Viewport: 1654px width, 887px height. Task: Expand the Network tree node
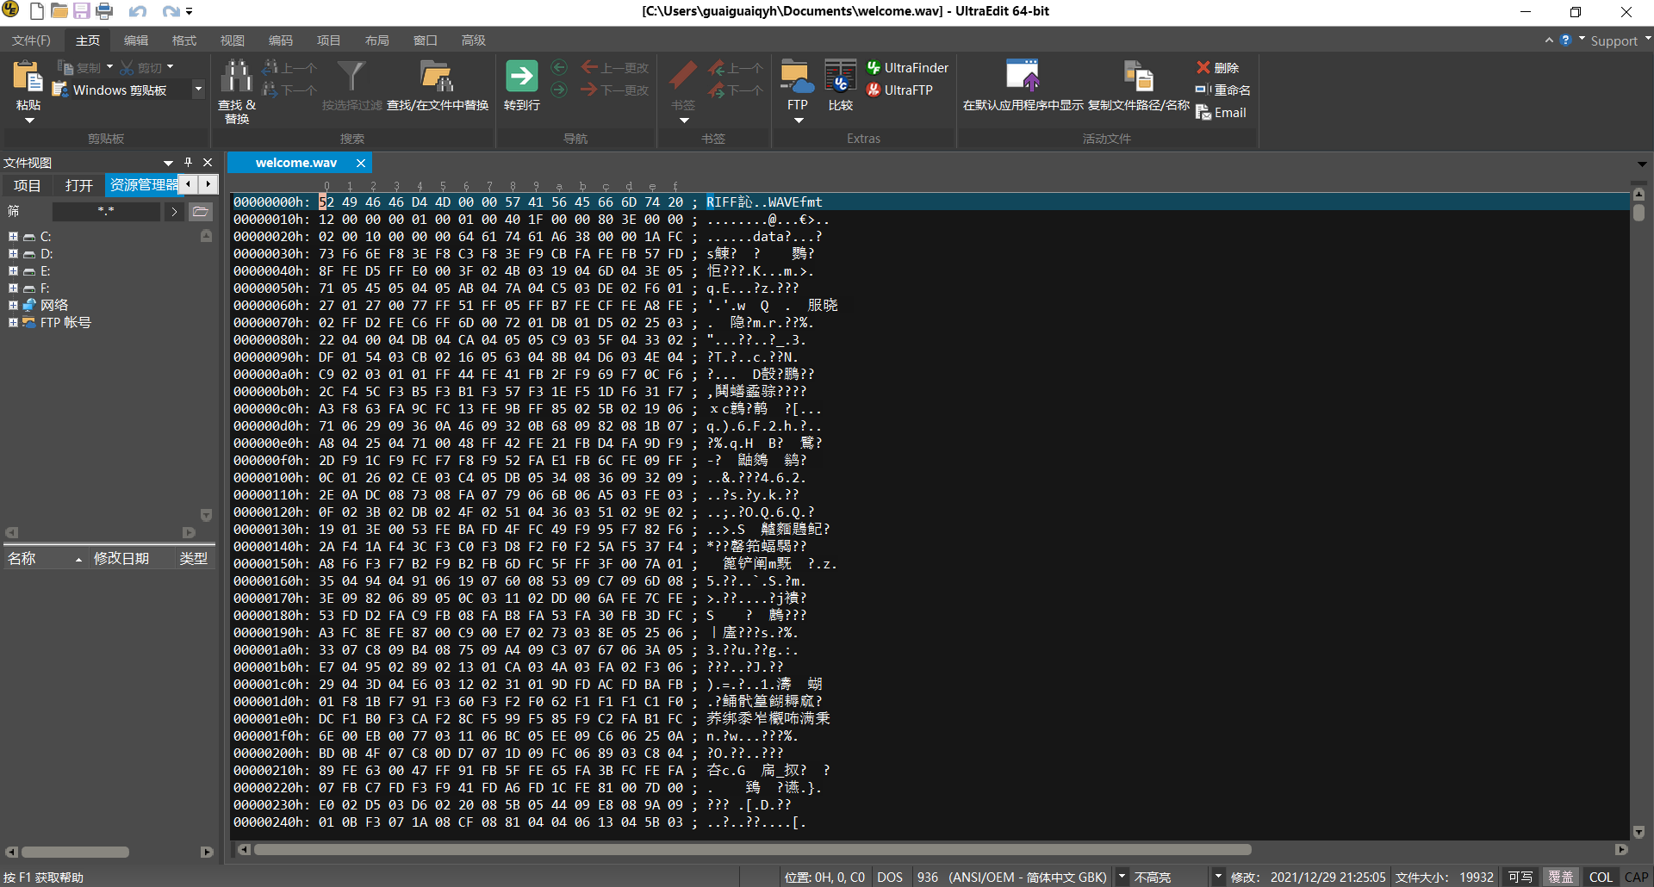pyautogui.click(x=13, y=305)
